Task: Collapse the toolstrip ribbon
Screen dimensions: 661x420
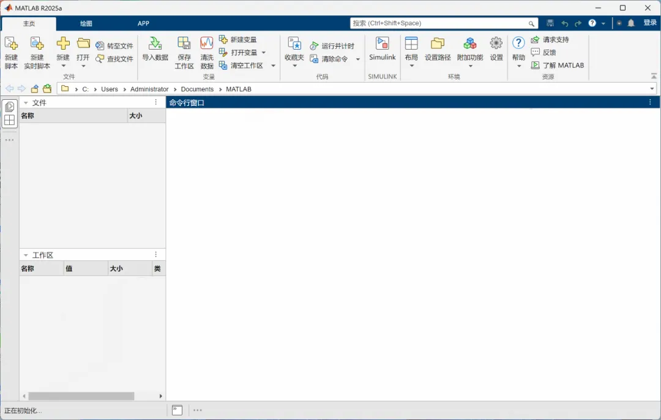Action: [x=654, y=76]
